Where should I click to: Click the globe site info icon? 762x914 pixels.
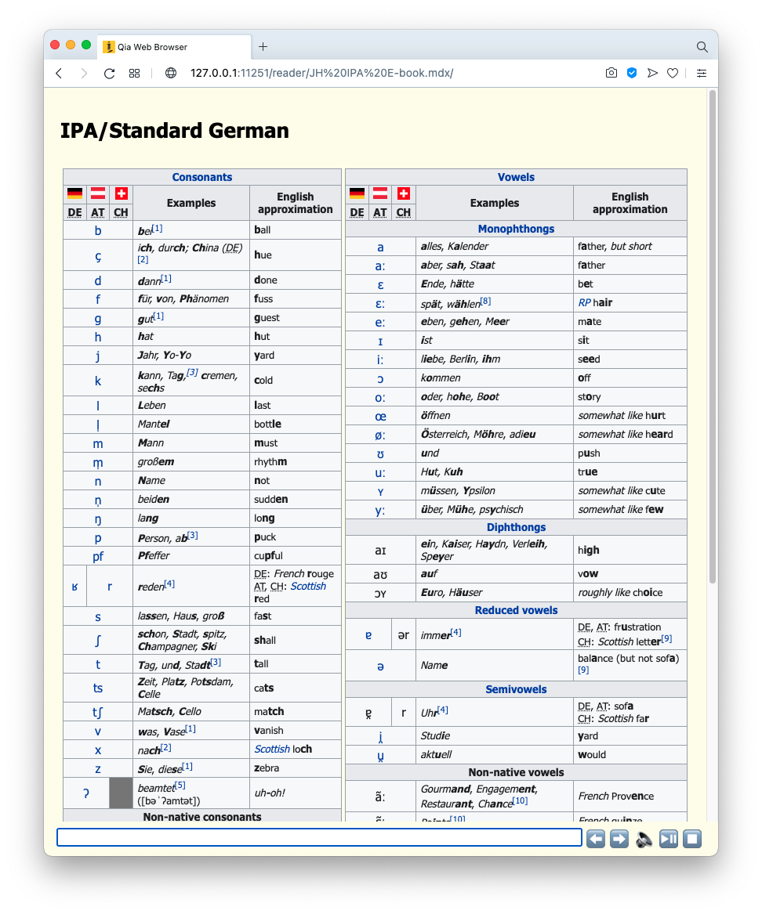171,73
